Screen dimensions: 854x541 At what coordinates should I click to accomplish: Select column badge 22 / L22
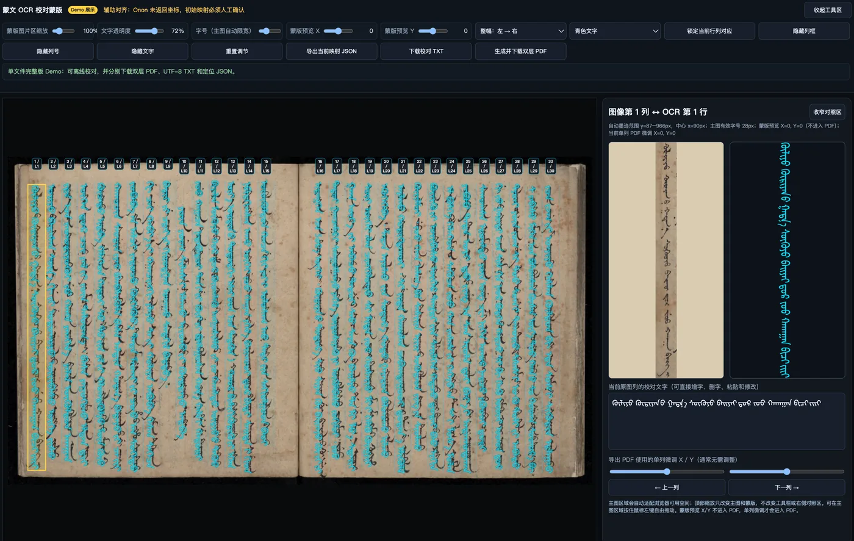click(419, 167)
